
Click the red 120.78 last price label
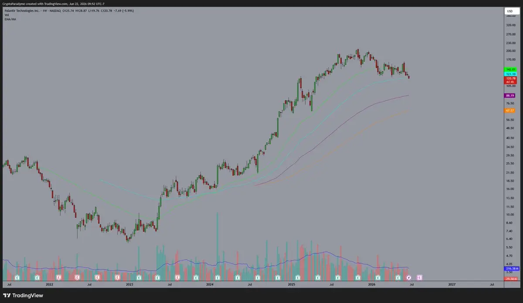(x=509, y=78)
